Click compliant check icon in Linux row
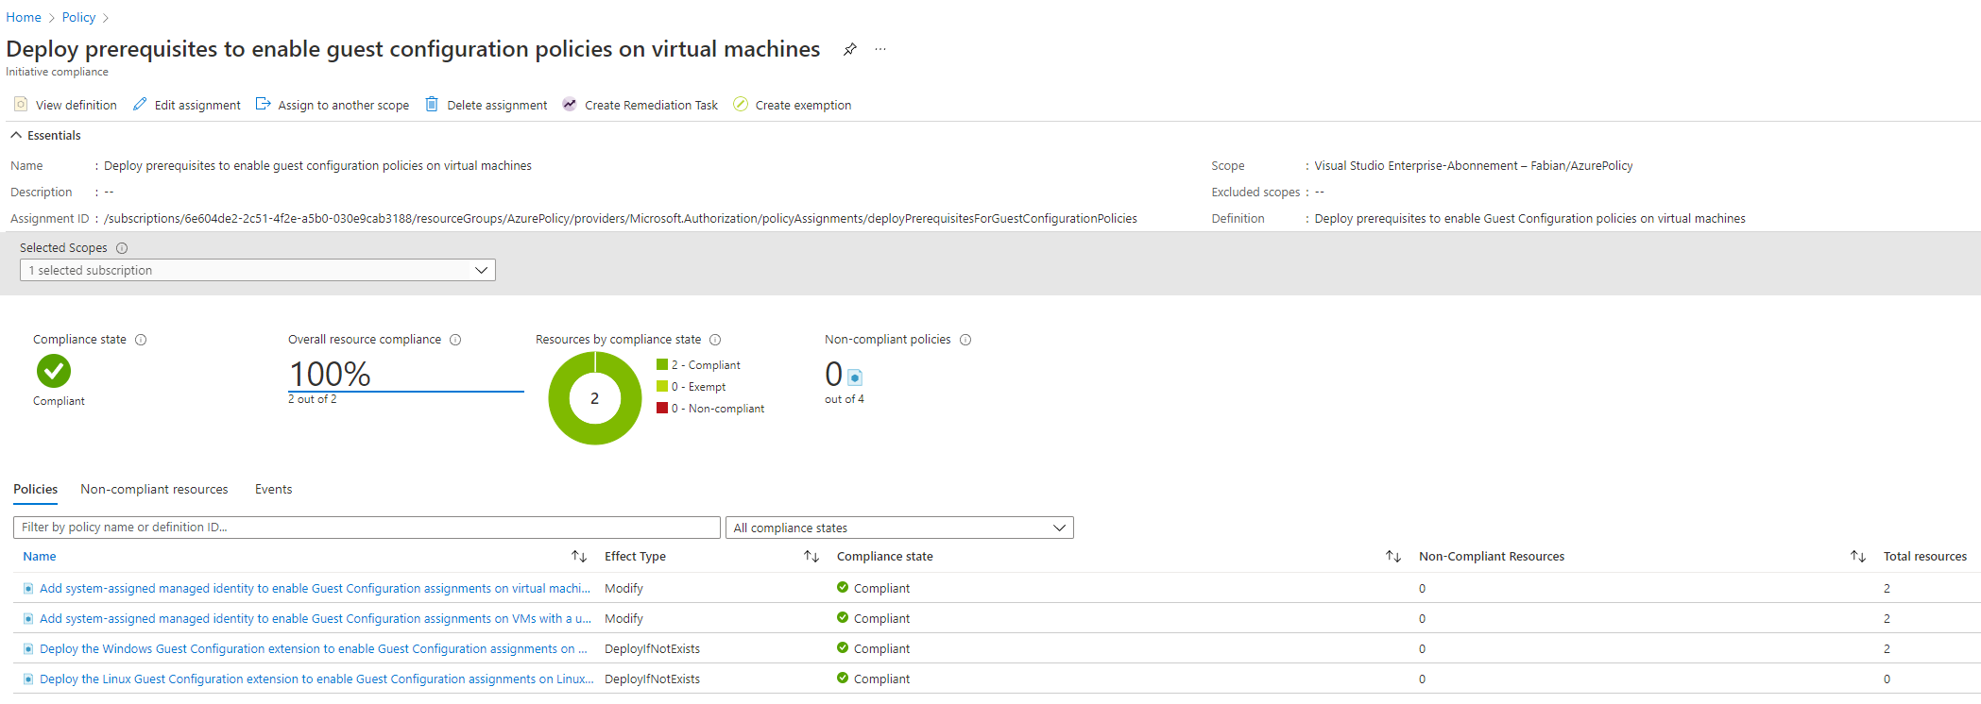 point(843,679)
